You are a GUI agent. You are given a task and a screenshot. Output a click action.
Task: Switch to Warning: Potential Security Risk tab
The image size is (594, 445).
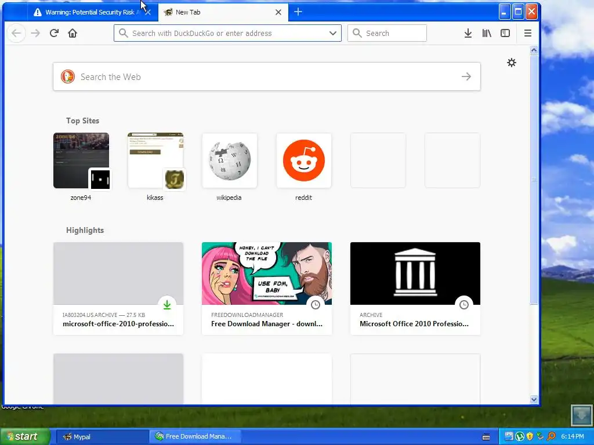pyautogui.click(x=90, y=12)
